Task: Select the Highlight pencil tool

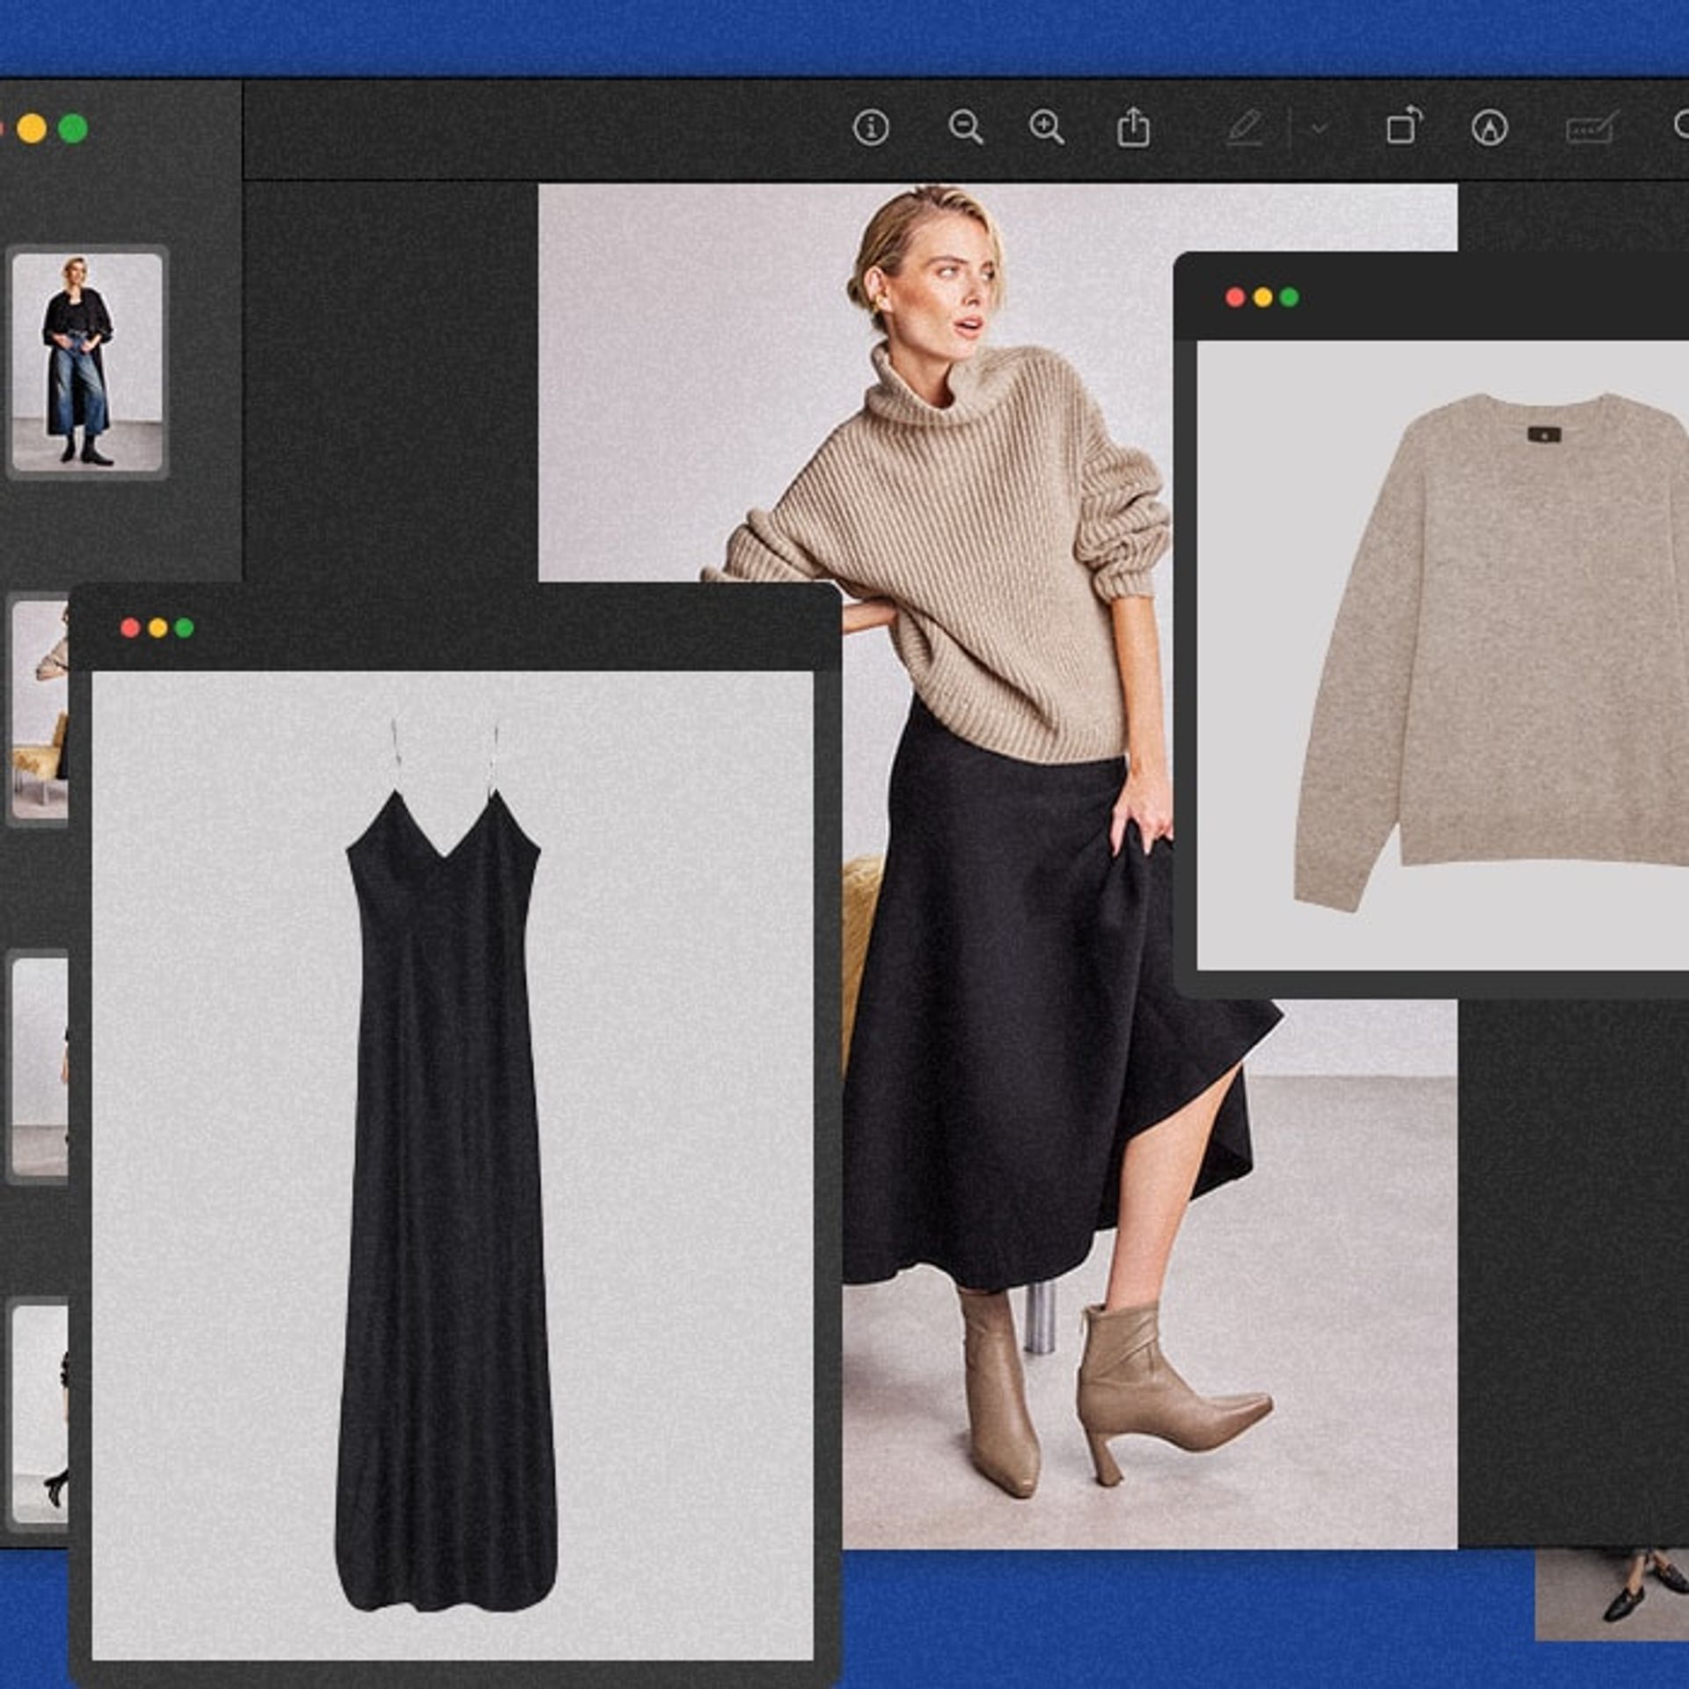Action: coord(1245,128)
